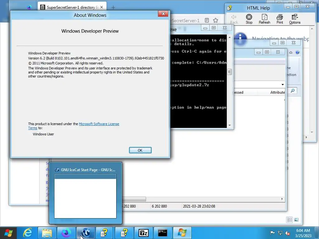Click the command prompt scrollbar up arrow
319x239 pixels.
click(x=230, y=37)
